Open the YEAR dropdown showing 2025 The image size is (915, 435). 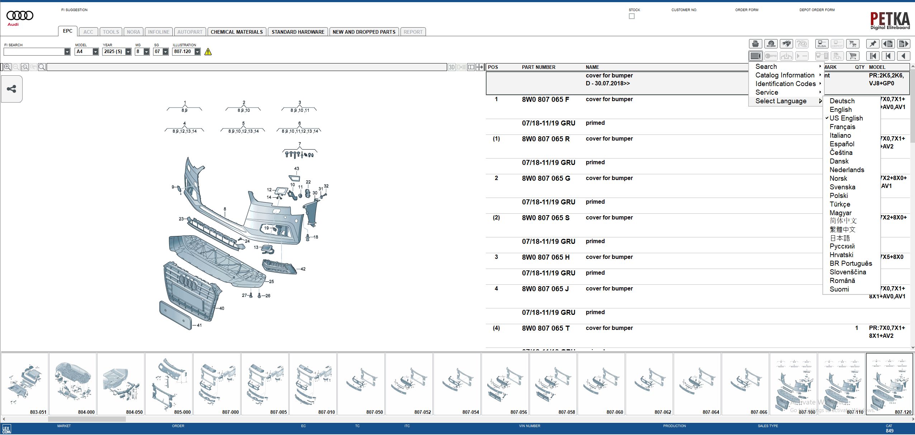pyautogui.click(x=128, y=51)
